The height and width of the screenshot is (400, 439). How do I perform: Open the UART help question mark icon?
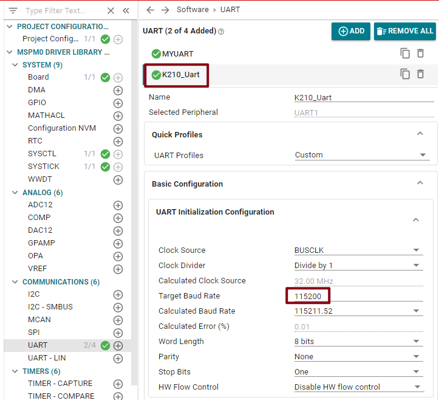(221, 32)
